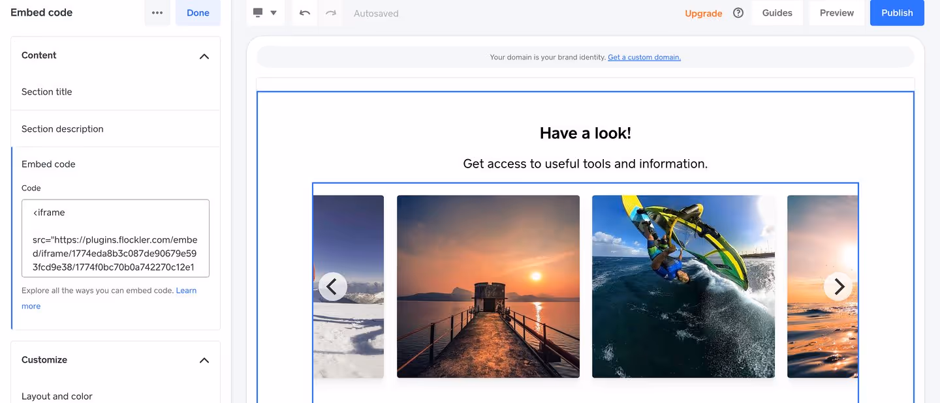Show next carousel slide arrow
Image resolution: width=940 pixels, height=403 pixels.
[x=838, y=286]
